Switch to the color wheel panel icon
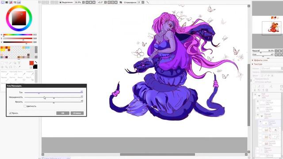 point(3,2)
